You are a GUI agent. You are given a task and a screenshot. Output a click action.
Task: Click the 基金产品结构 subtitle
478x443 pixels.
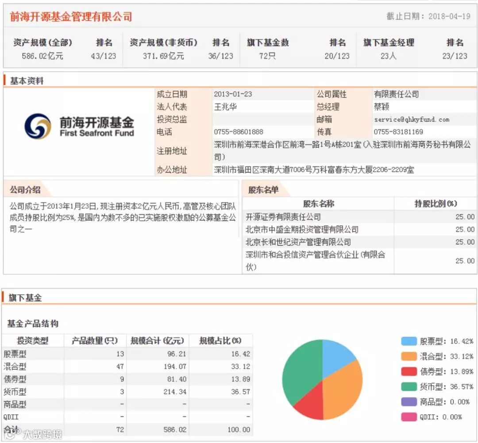click(x=33, y=324)
